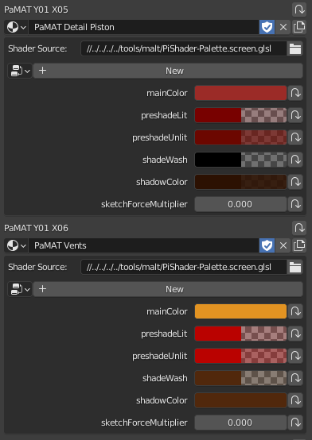Reset sketchForceMultiplier of PaMAT Detail Piston
The height and width of the screenshot is (440, 312).
click(x=295, y=204)
